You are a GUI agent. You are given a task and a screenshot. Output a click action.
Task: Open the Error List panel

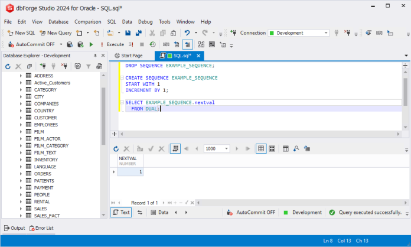(41, 228)
